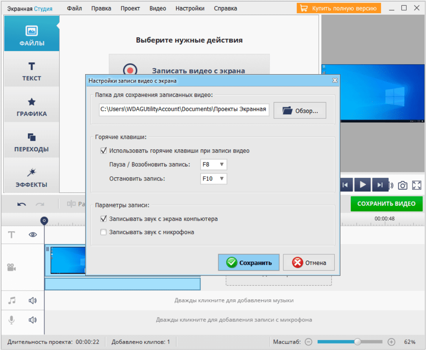Screen dimensions: 426x350
Task: Click the Обзор browse folder button
Action: click(x=300, y=110)
